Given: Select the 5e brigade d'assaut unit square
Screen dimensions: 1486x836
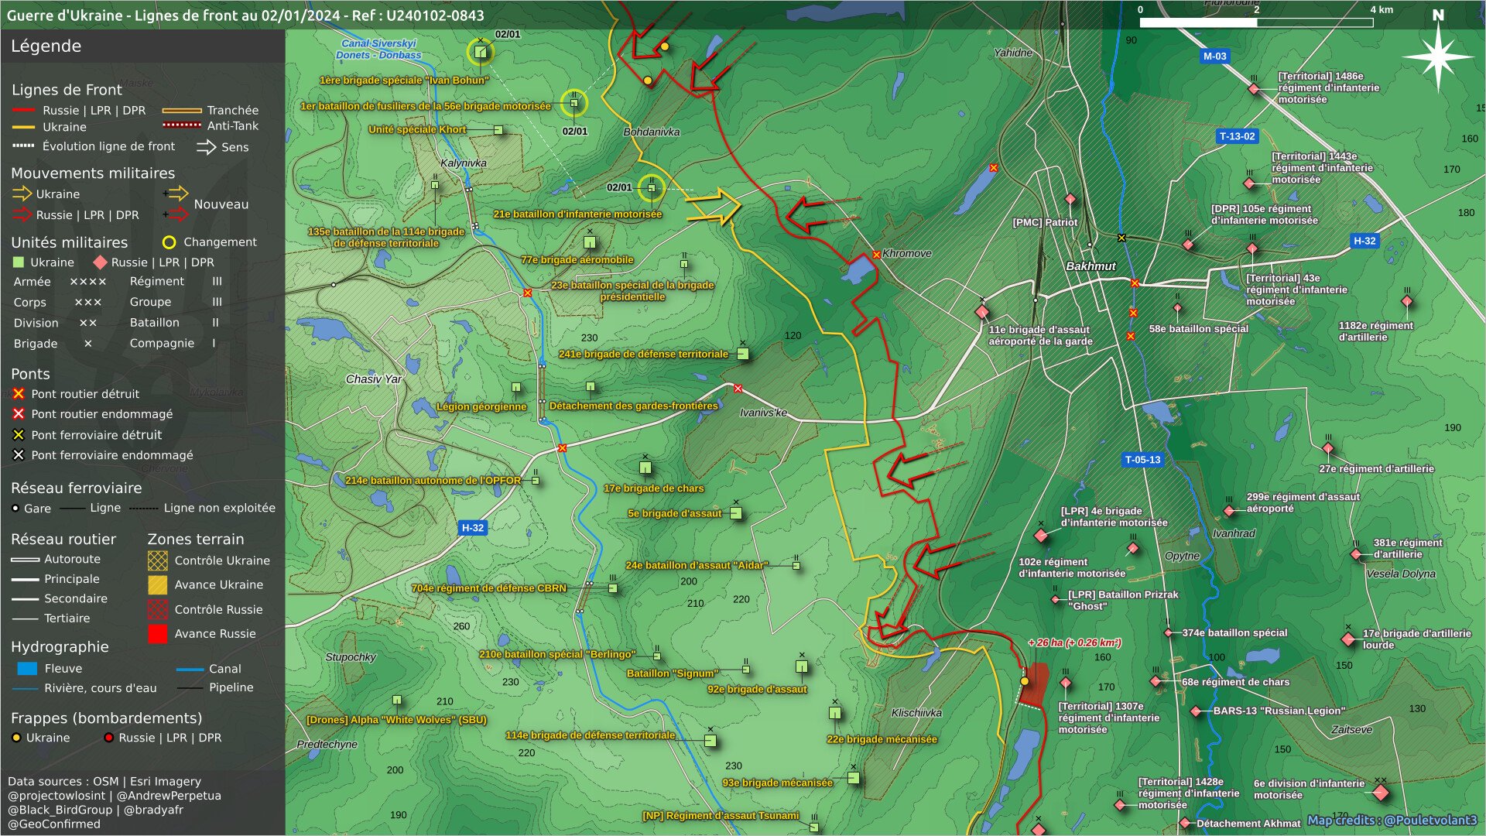Looking at the screenshot, I should [x=736, y=513].
